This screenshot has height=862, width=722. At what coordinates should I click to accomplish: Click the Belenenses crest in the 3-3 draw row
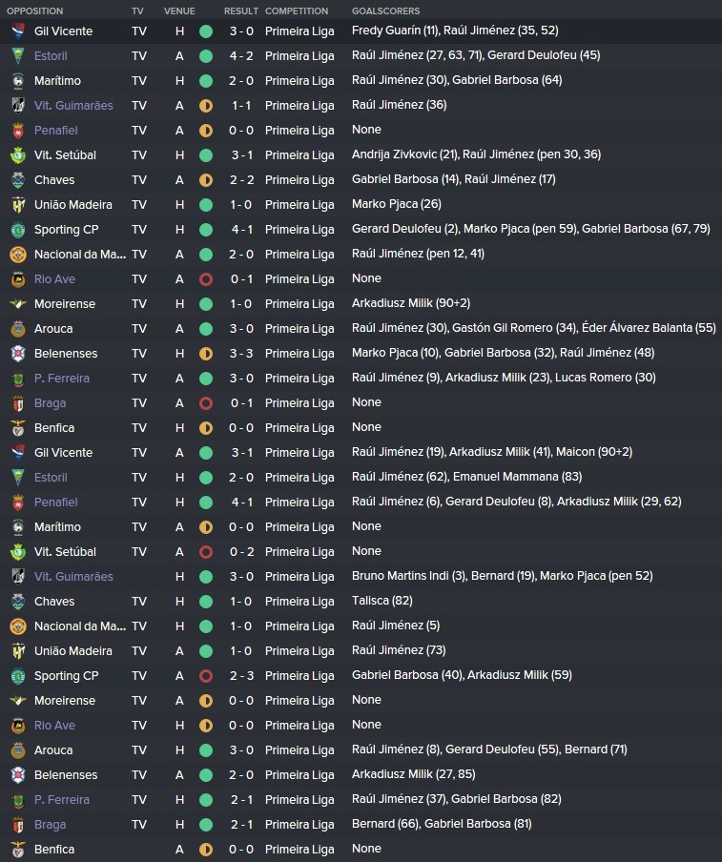pos(18,354)
